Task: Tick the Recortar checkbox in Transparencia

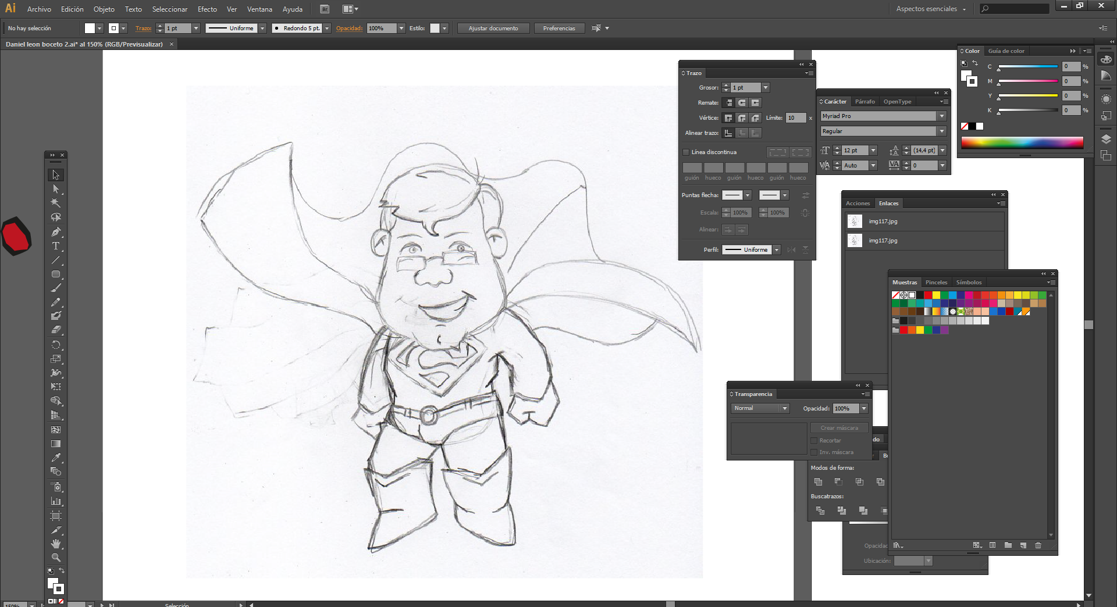Action: (x=814, y=441)
